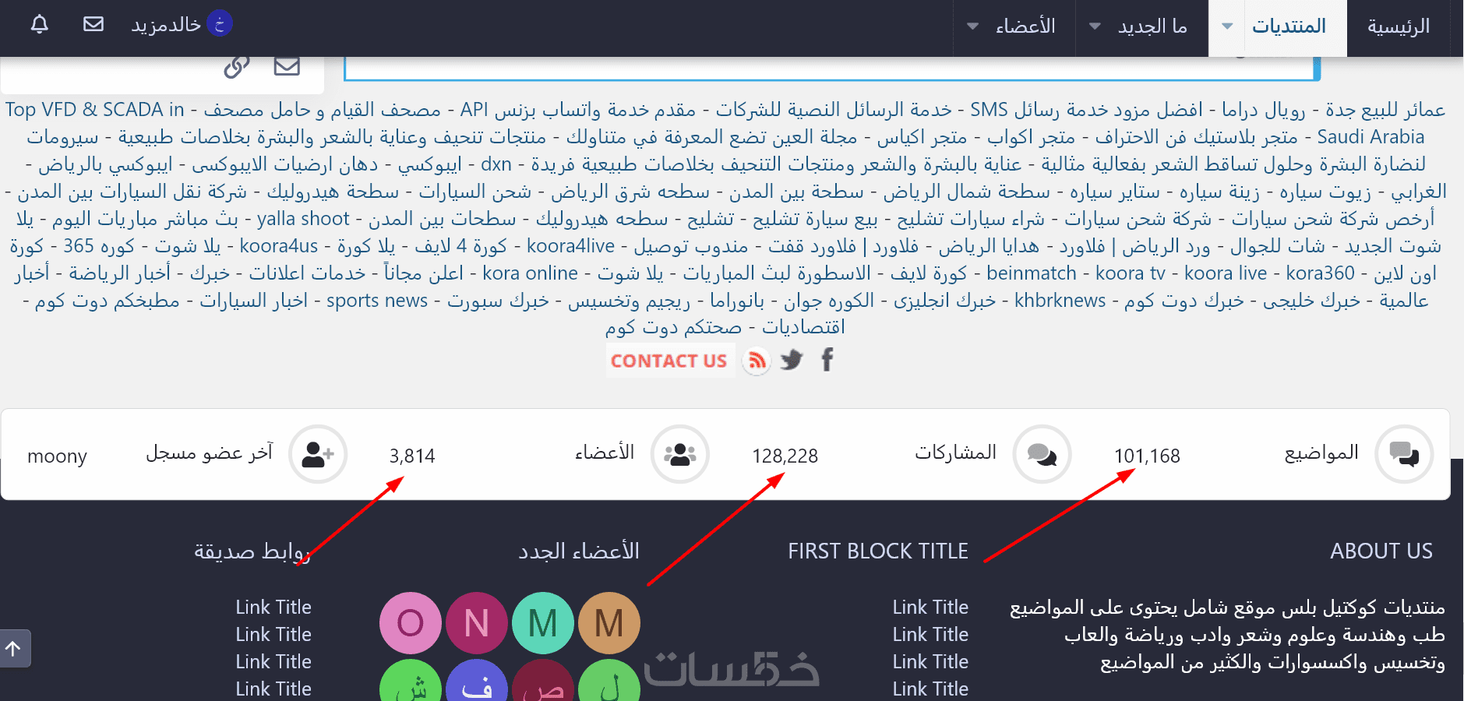Viewport: 1464px width, 701px height.
Task: Open the inbox envelope in the navbar
Action: 93,25
